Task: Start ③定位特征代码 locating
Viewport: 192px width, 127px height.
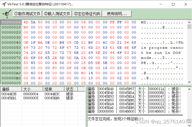Action: pos(87,14)
